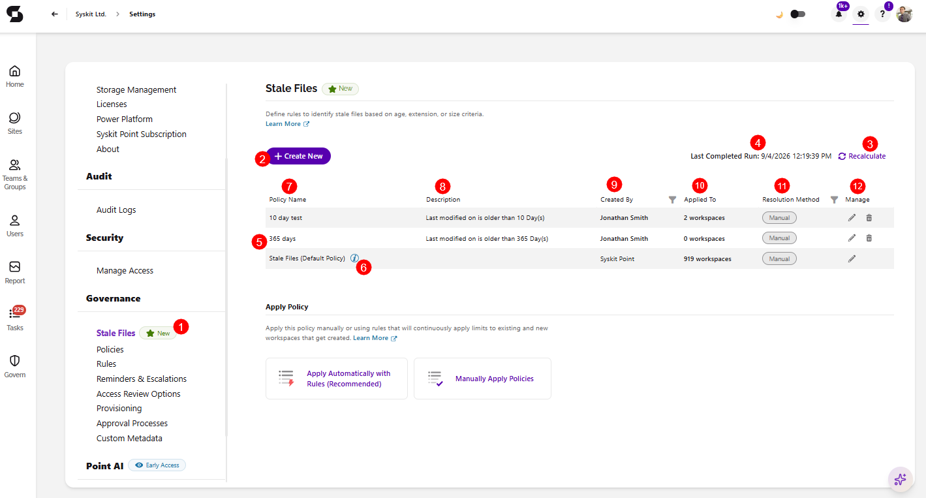Viewport: 926px width, 498px height.
Task: Open Tasks in the sidebar
Action: click(14, 320)
